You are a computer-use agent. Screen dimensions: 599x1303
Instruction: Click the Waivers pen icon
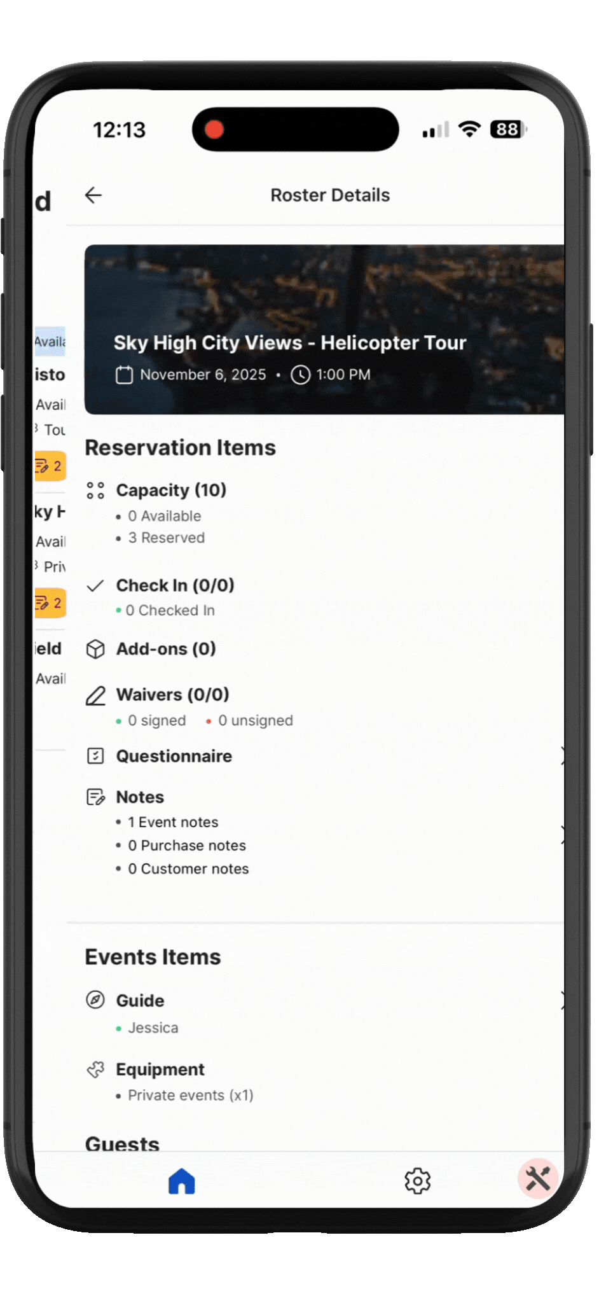95,695
